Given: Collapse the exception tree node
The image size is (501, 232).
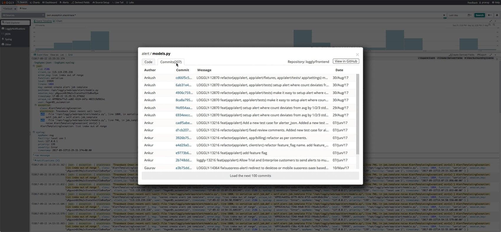Looking at the screenshot, I should [x=36, y=105].
